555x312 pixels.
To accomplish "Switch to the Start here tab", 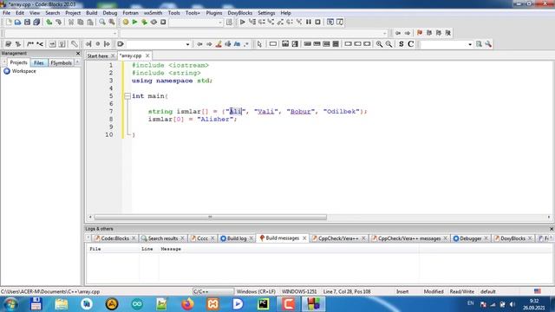I will click(x=97, y=55).
